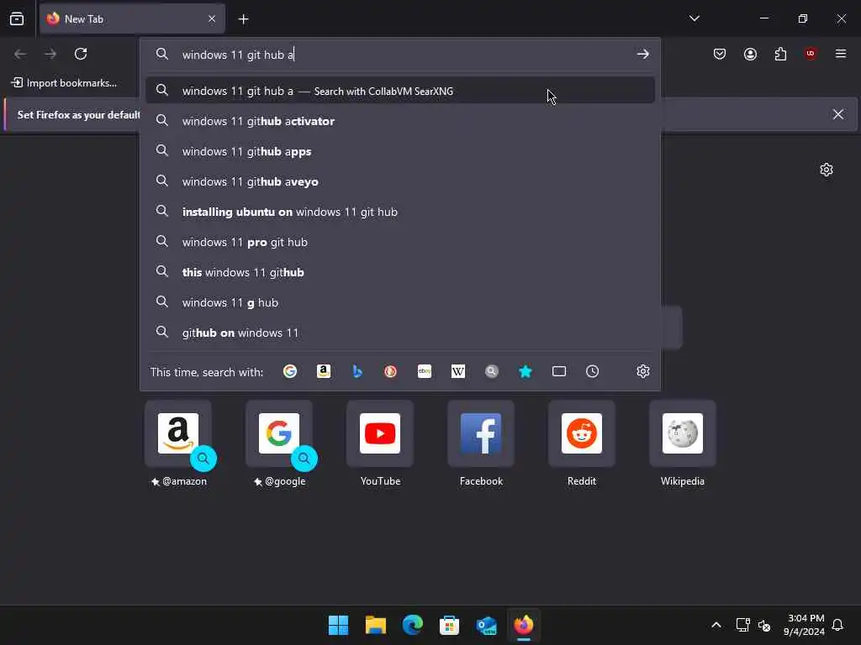Launch File Explorer from taskbar
The image size is (861, 645).
click(376, 625)
